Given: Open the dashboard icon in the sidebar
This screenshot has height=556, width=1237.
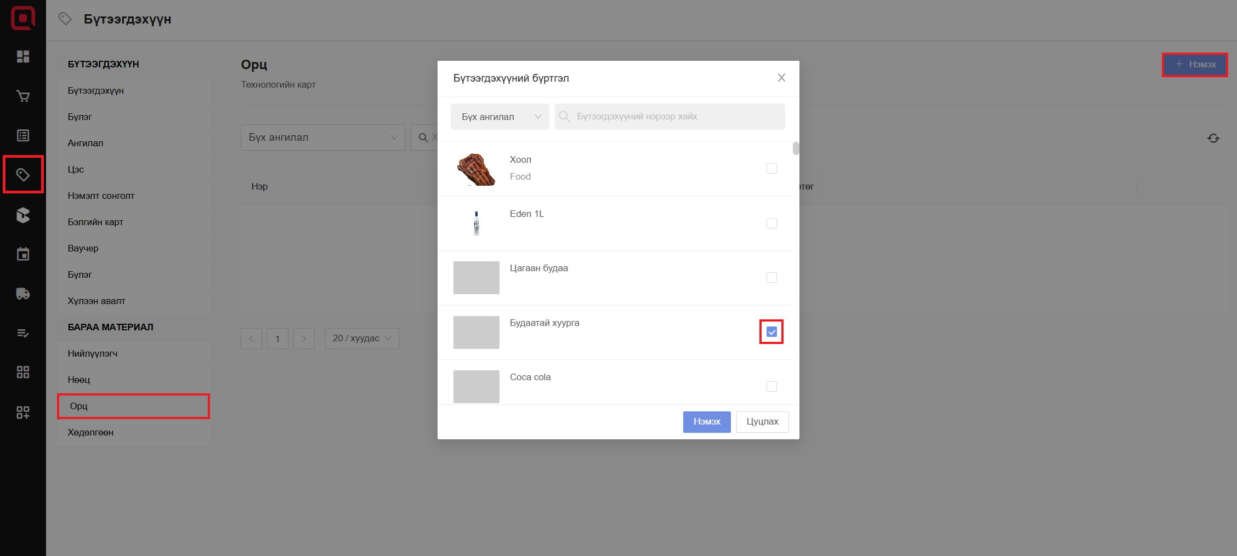Looking at the screenshot, I should tap(23, 57).
